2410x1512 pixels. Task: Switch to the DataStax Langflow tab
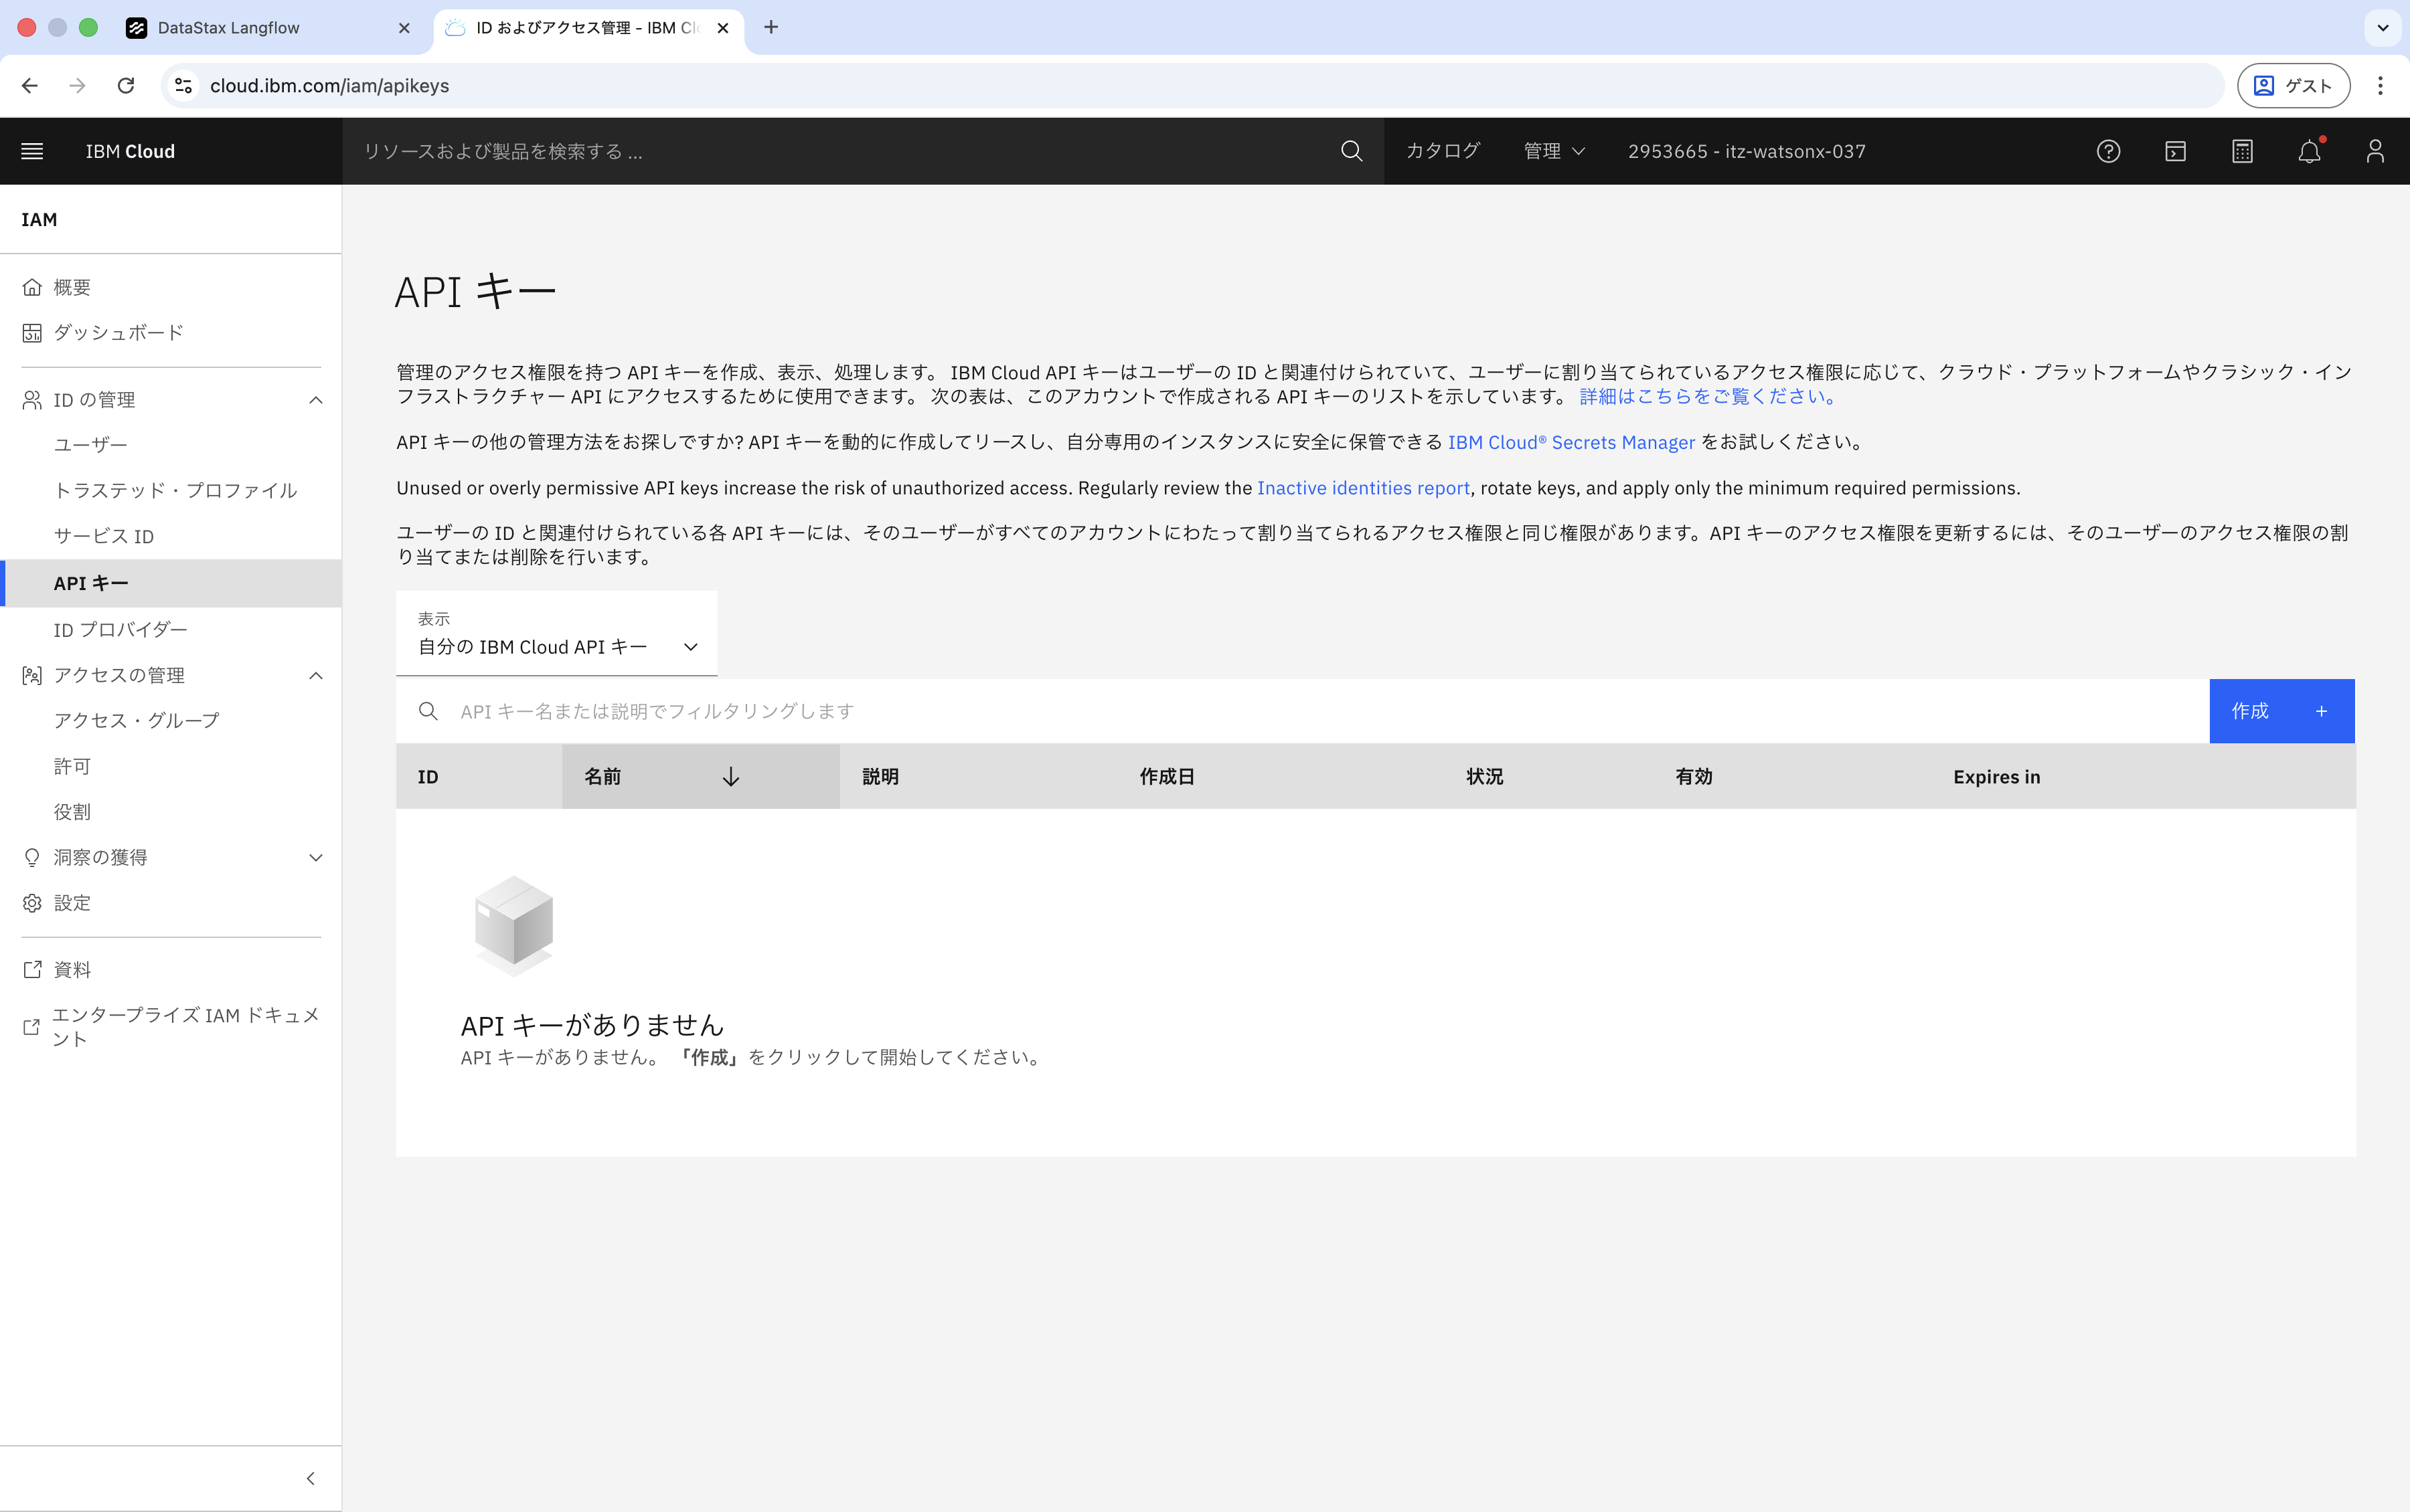coord(228,28)
